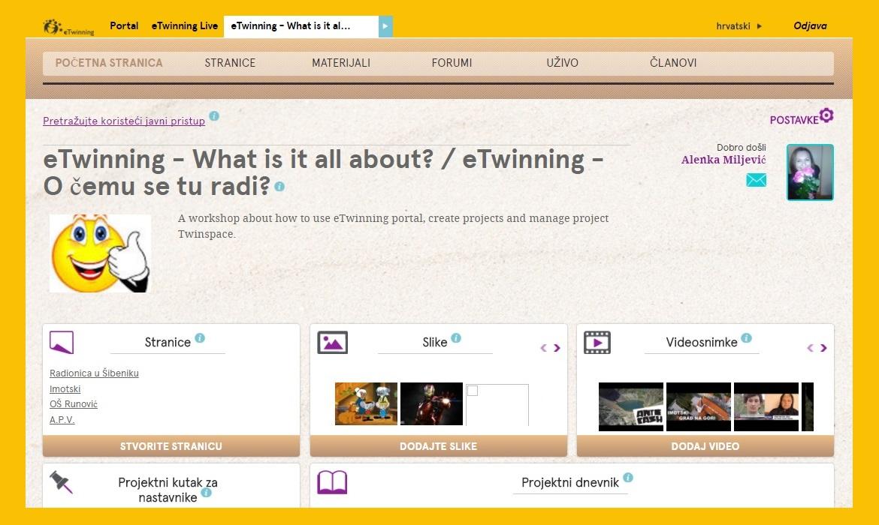Click the Stranice panel page icon
Image resolution: width=879 pixels, height=525 pixels.
click(x=62, y=343)
